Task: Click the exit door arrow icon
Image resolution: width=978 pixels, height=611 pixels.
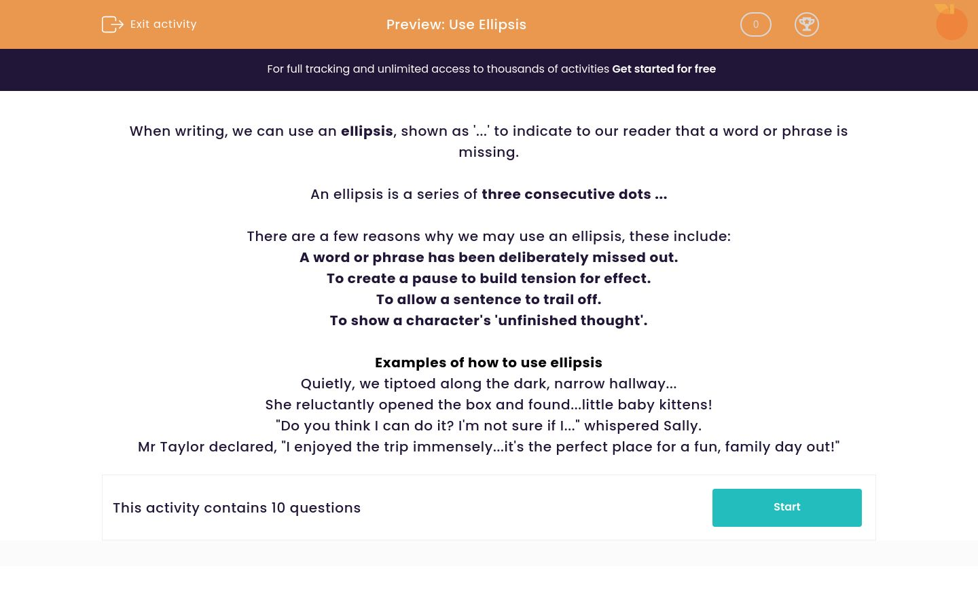Action: click(112, 24)
